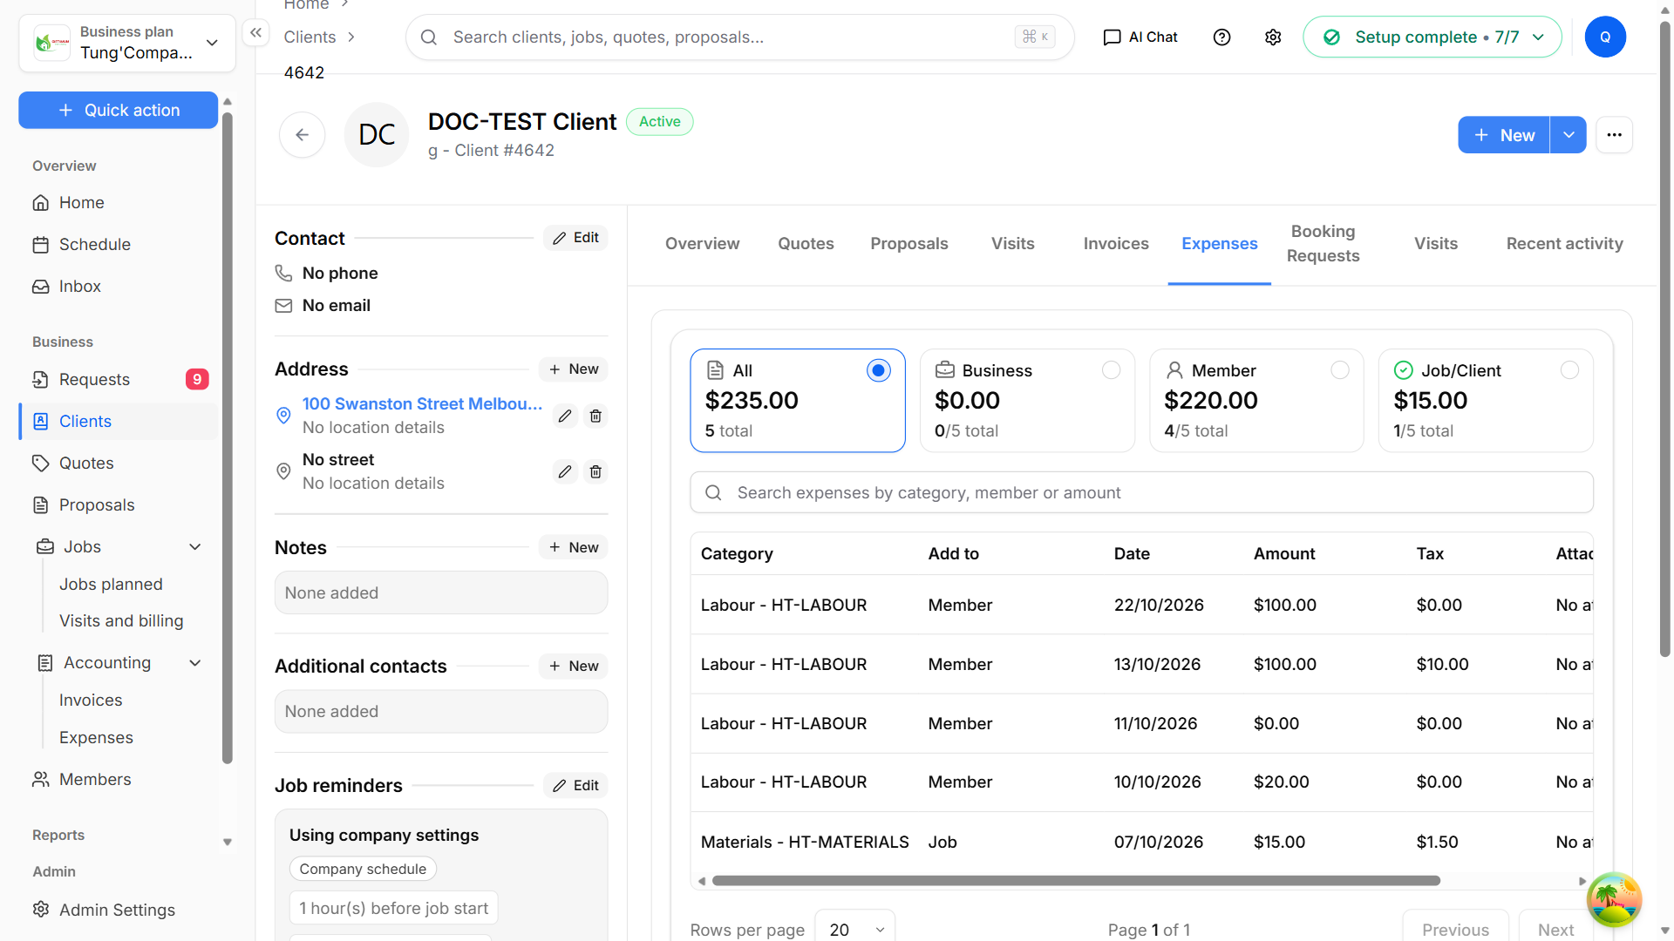Focus the Search expenses field
1674x941 pixels.
(1141, 493)
